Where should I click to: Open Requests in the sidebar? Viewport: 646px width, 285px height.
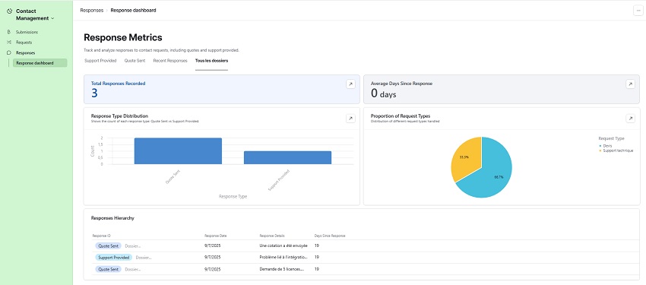click(x=24, y=42)
